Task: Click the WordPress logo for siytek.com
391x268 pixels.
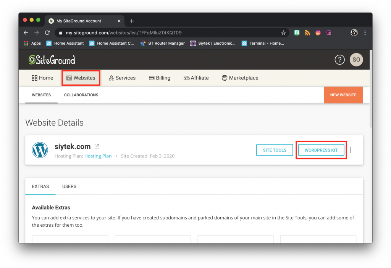Action: tap(40, 150)
